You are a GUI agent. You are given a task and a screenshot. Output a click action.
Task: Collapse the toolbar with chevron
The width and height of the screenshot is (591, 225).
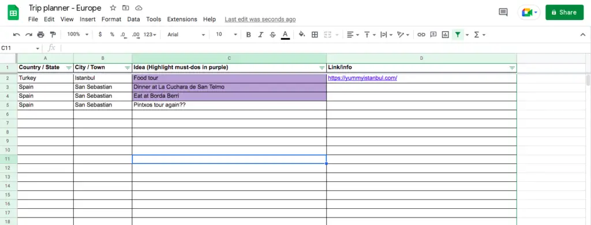click(x=582, y=35)
